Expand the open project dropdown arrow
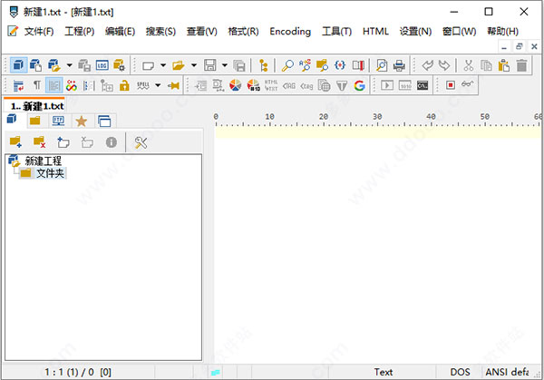The image size is (544, 380). [70, 65]
